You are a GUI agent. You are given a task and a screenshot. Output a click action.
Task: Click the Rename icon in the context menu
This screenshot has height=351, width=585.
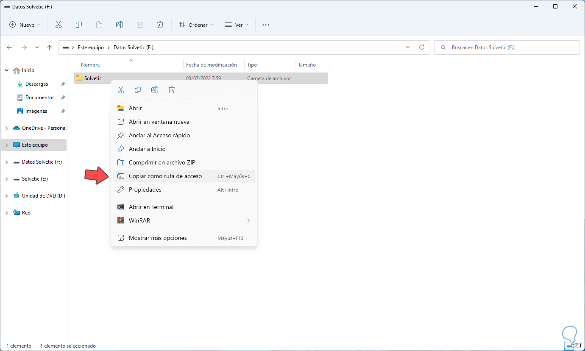coord(155,90)
